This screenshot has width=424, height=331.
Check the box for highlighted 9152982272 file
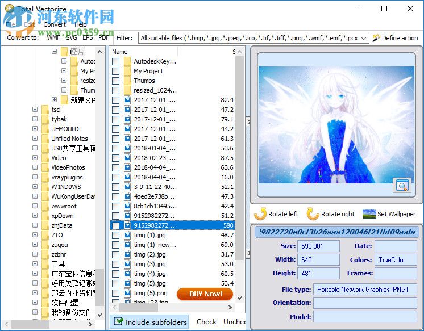pyautogui.click(x=116, y=225)
